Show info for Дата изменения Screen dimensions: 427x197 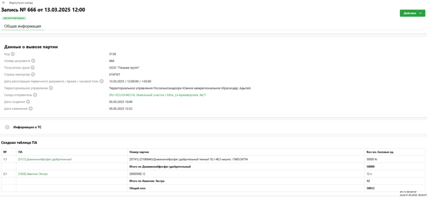click(x=30, y=109)
